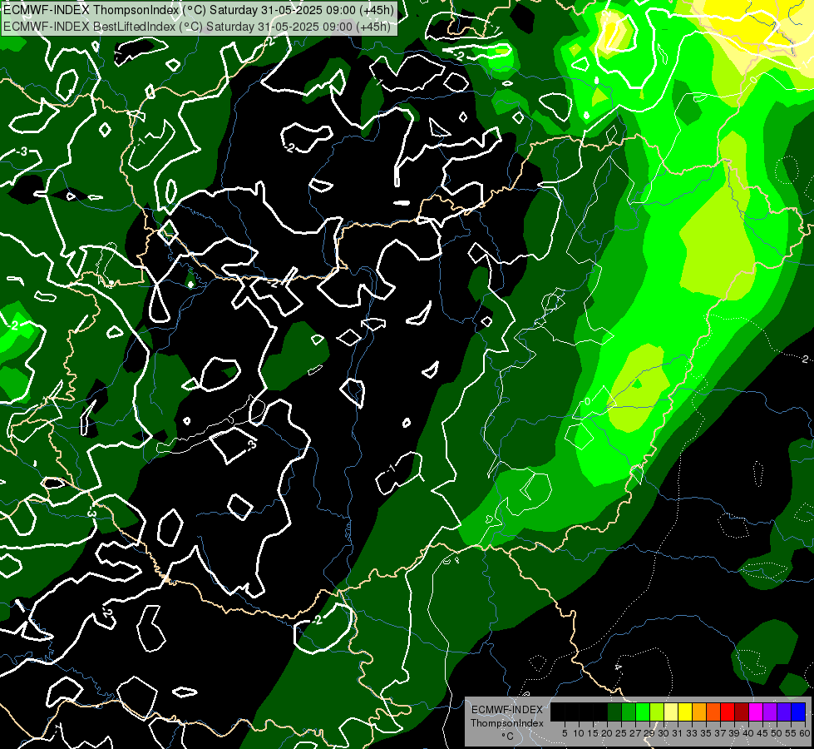The height and width of the screenshot is (749, 814).
Task: Click the dark red 39-40 legend swatch
Action: pos(742,712)
